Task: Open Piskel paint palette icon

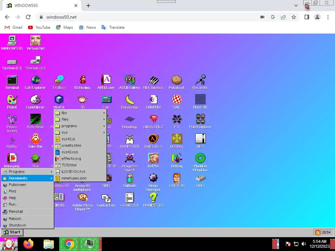Action: (x=12, y=102)
